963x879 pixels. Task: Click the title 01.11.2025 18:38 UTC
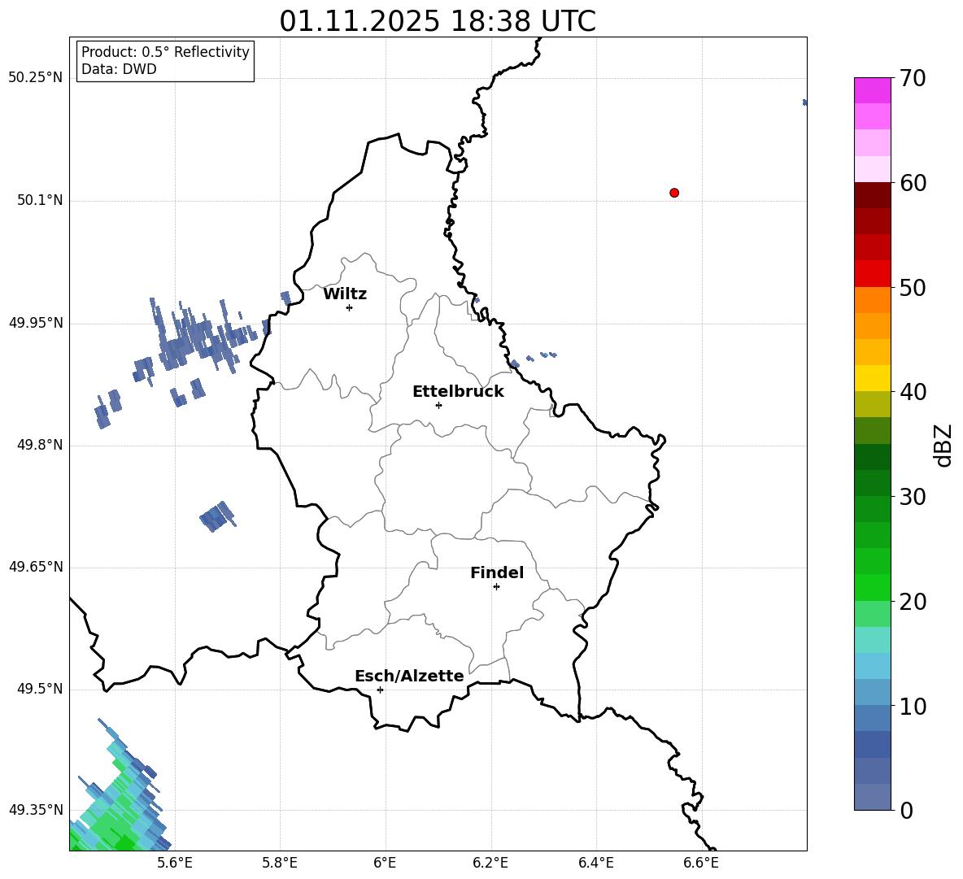click(x=438, y=21)
